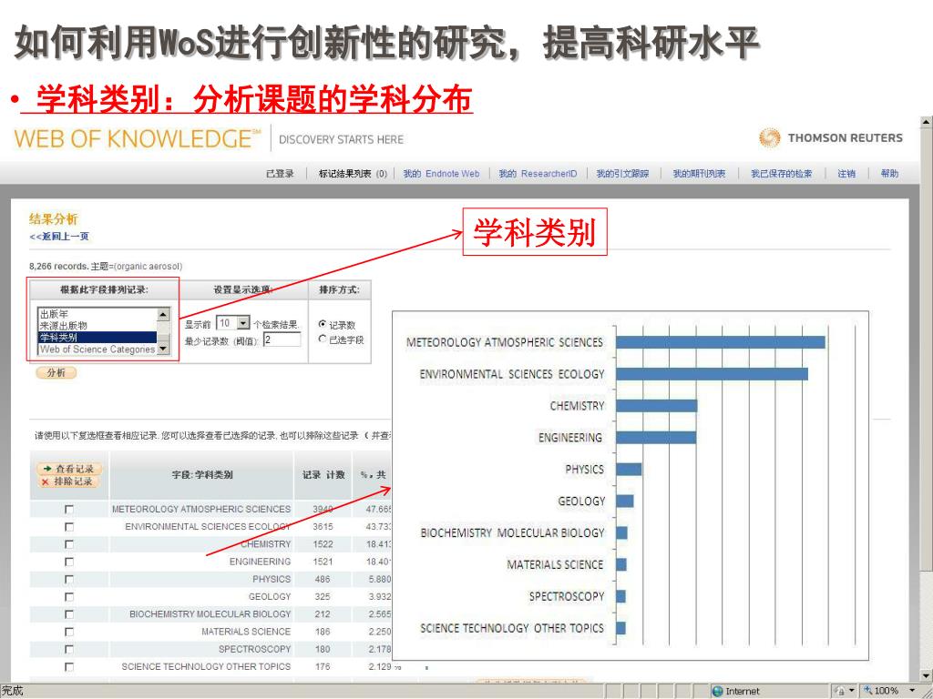The image size is (933, 699).
Task: Check the ENGINEERING row checkbox
Action: tap(69, 562)
